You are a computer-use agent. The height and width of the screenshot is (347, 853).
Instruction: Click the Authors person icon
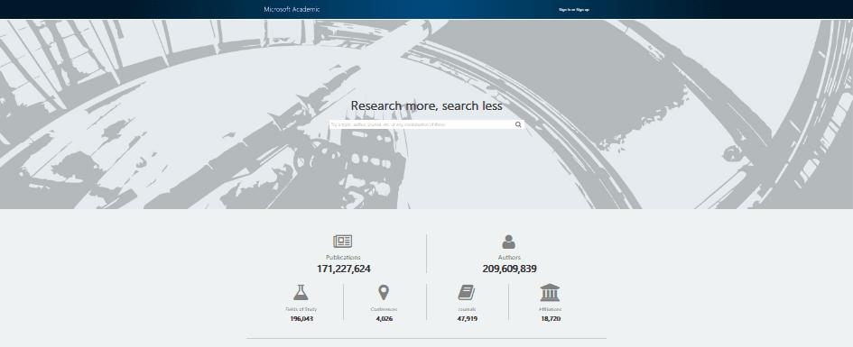coord(509,242)
